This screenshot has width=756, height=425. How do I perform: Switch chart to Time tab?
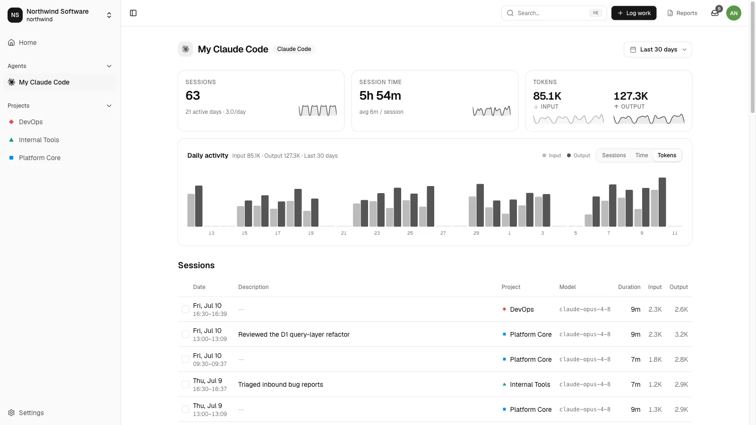[x=642, y=155]
